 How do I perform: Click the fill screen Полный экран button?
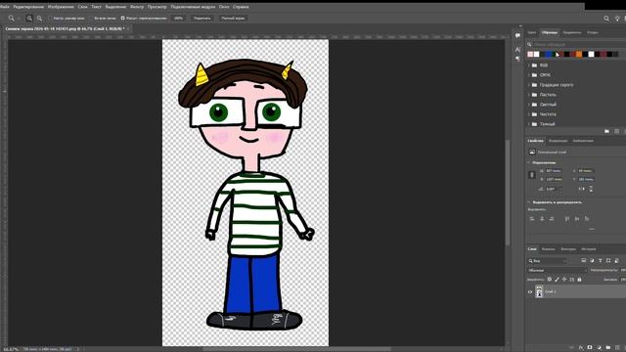point(233,19)
